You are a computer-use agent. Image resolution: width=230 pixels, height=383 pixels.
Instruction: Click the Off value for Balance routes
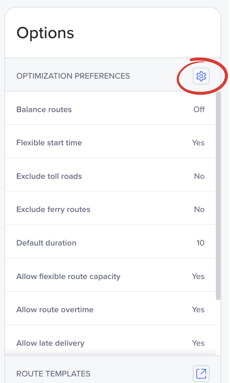click(199, 109)
